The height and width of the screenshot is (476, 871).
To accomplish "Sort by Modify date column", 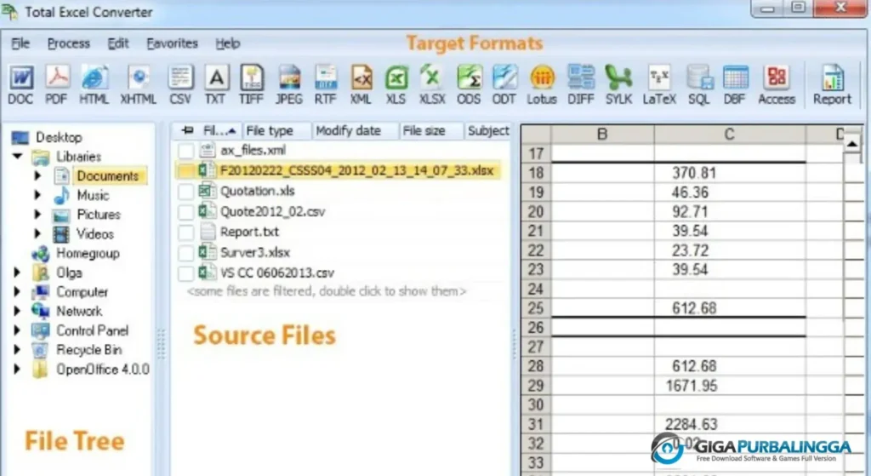I will click(355, 130).
